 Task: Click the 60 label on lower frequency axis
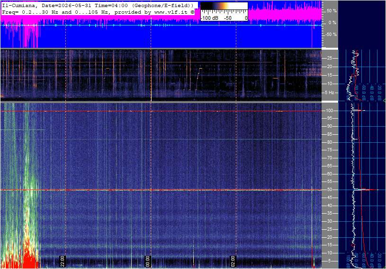coord(329,174)
